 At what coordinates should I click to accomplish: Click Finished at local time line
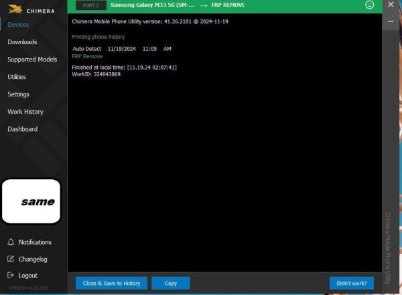click(x=125, y=68)
